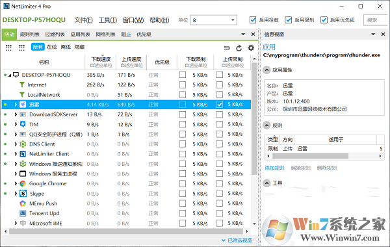Enable download limit checkbox for TIM
The image size is (390, 247).
(x=183, y=124)
